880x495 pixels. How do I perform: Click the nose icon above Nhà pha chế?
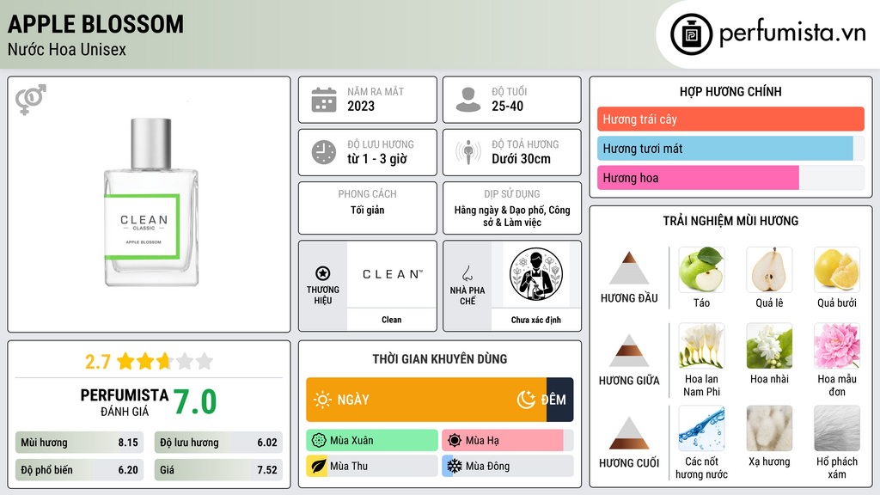[467, 273]
